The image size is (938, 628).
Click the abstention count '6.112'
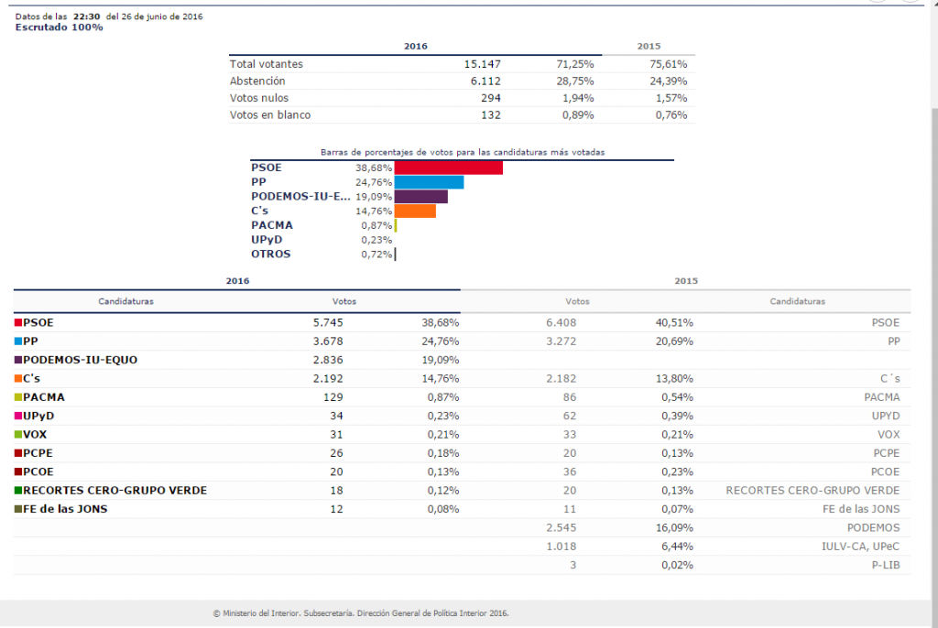(485, 81)
